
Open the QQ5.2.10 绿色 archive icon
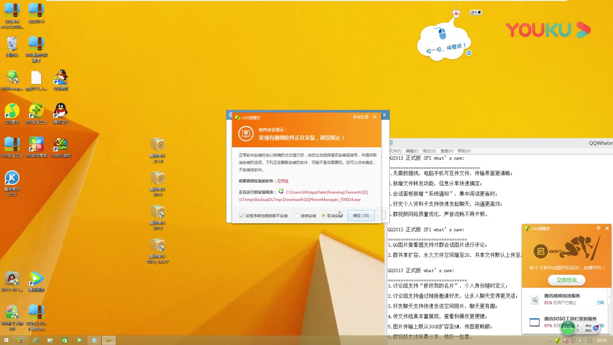(x=36, y=317)
